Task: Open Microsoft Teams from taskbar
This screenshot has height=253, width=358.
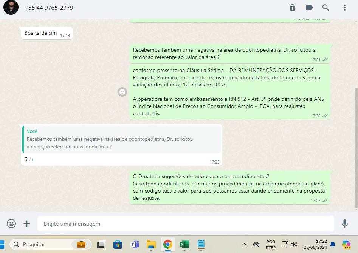Action: pyautogui.click(x=135, y=245)
